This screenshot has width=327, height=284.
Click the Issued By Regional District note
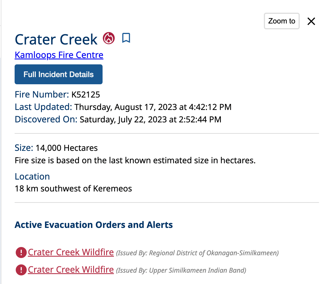tap(197, 253)
